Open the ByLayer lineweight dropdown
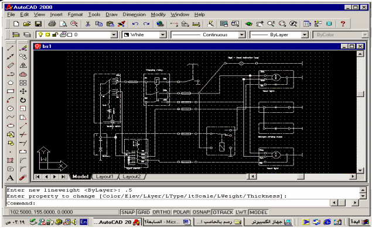This screenshot has height=228, width=372. click(x=305, y=35)
